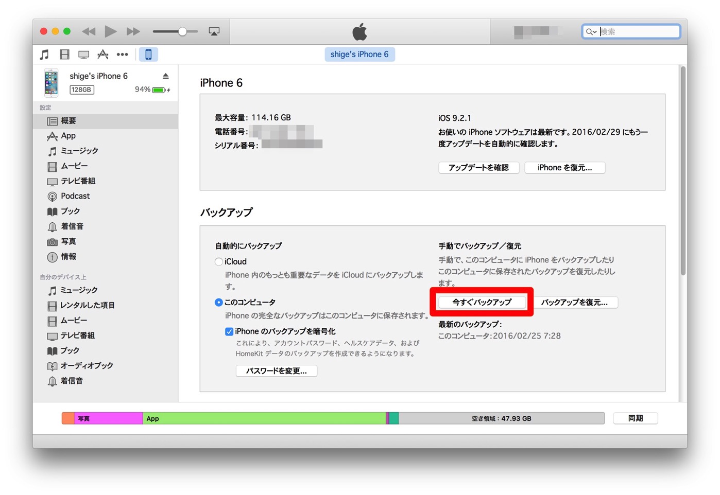The image size is (720, 495).
Task: Click the 今すぐバックアップ button
Action: [482, 303]
